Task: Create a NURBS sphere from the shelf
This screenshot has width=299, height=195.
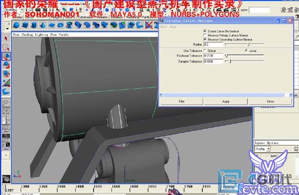Action: coord(16,25)
